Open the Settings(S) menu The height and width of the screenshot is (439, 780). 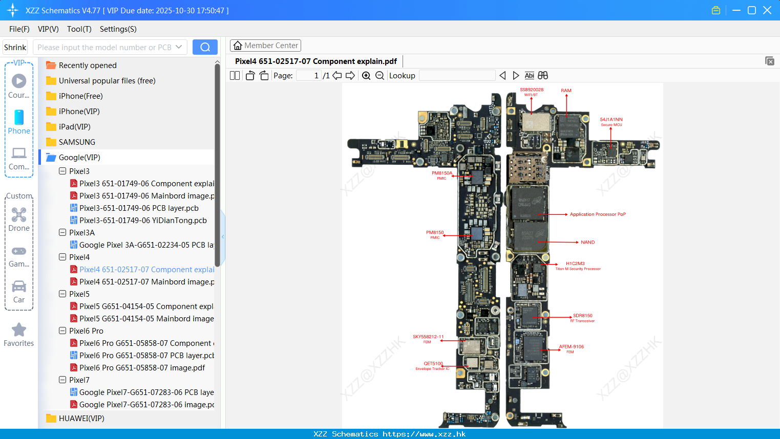click(118, 29)
